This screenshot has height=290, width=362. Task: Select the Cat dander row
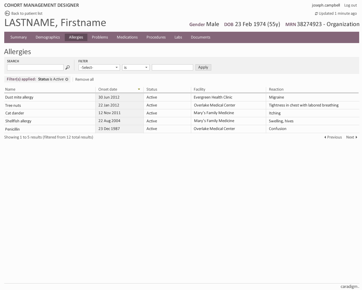pyautogui.click(x=182, y=113)
